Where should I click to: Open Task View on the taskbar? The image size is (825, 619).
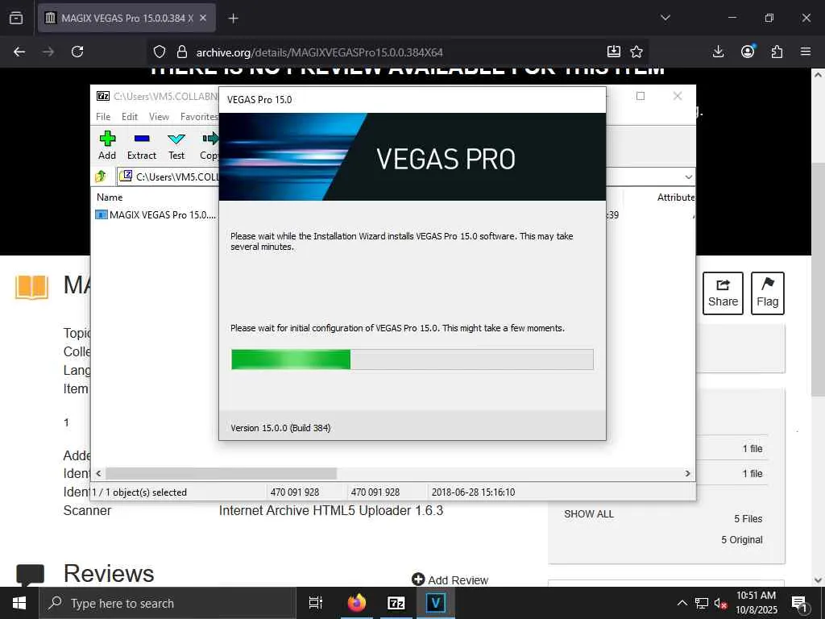pyautogui.click(x=316, y=603)
